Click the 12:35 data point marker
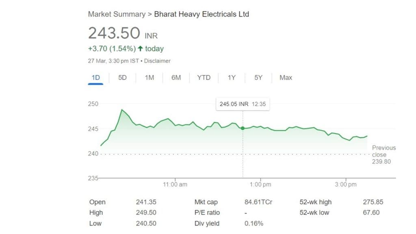Viewport: 416px width, 234px height. click(x=243, y=128)
